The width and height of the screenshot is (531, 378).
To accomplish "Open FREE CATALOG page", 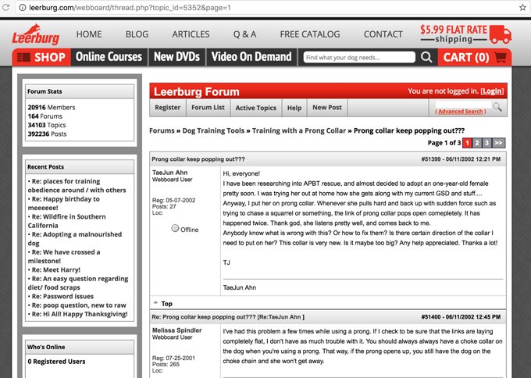I will pyautogui.click(x=310, y=34).
